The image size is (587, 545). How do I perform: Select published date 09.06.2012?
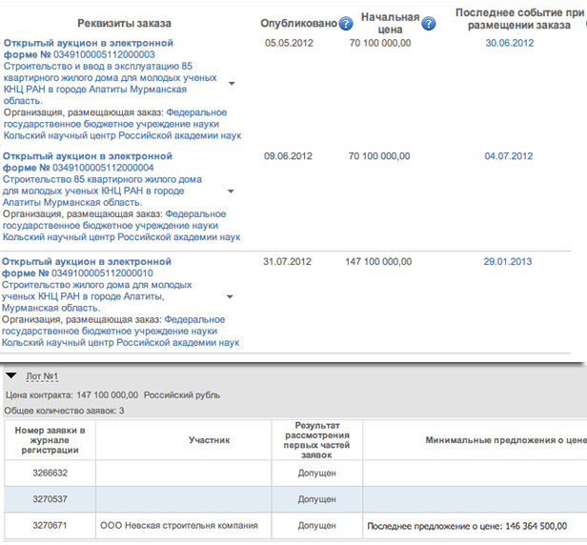pyautogui.click(x=288, y=156)
